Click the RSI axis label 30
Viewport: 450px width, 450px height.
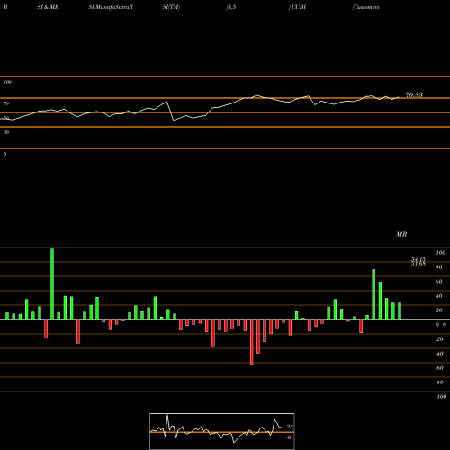click(6, 132)
